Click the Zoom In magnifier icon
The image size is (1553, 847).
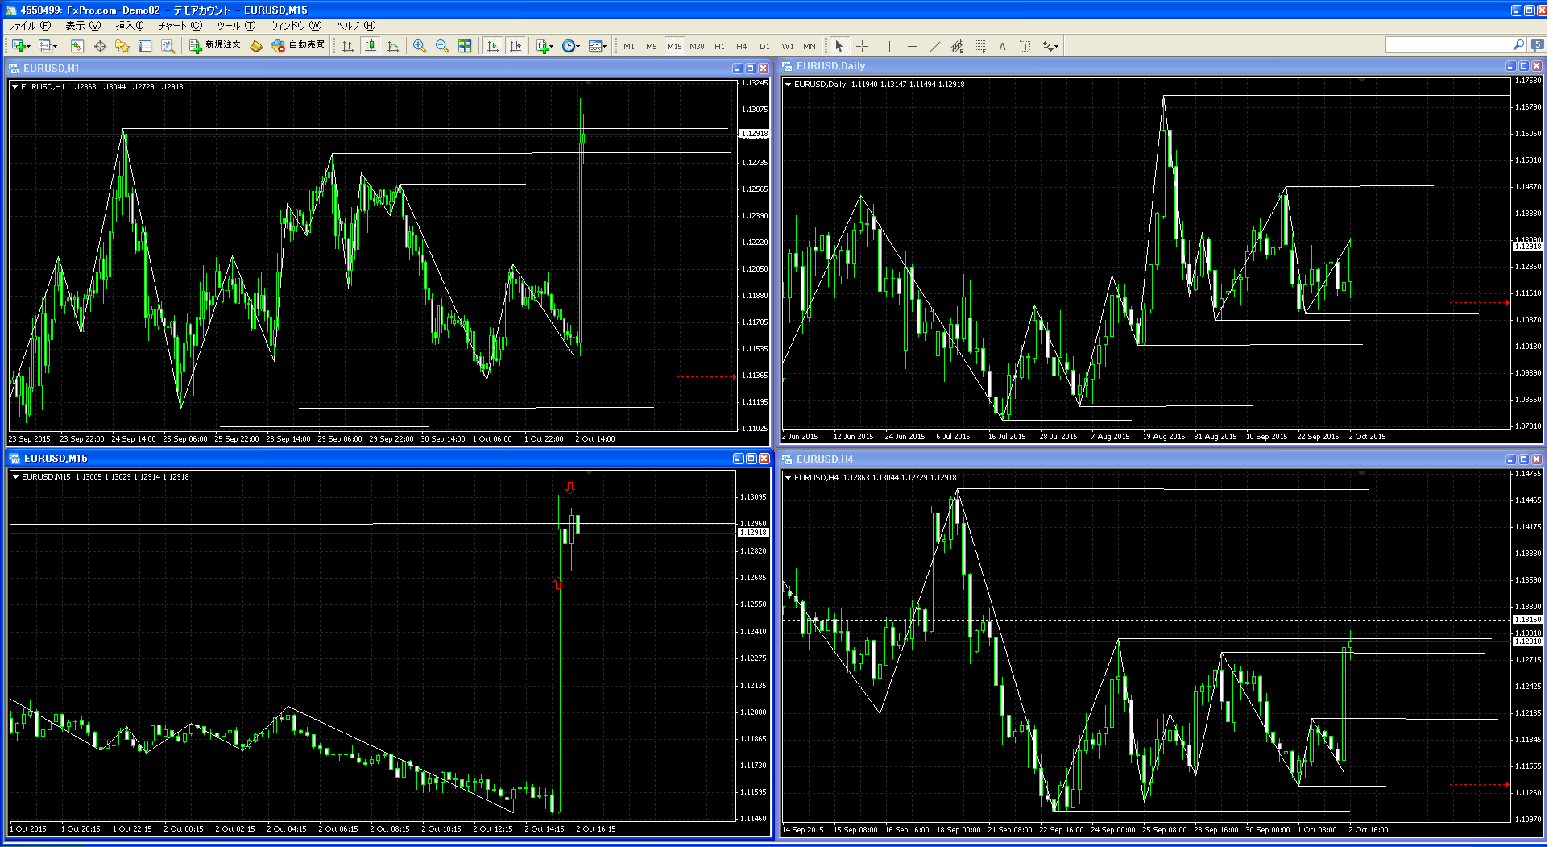point(420,46)
